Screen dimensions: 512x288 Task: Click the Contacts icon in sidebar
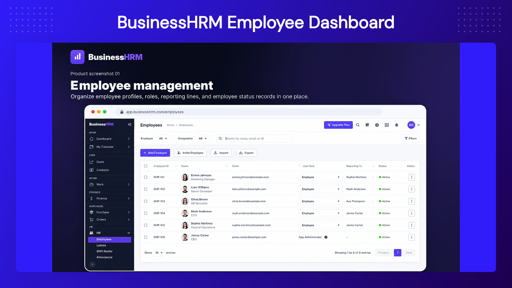pyautogui.click(x=91, y=170)
